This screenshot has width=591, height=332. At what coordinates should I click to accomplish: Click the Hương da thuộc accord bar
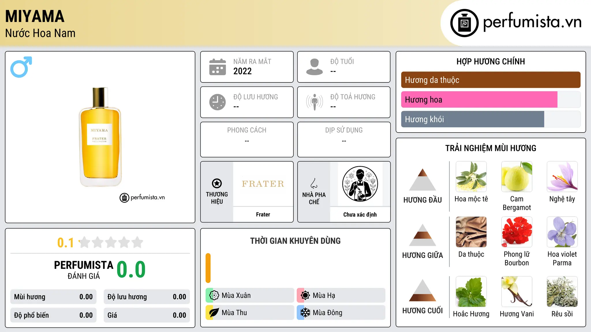[491, 80]
